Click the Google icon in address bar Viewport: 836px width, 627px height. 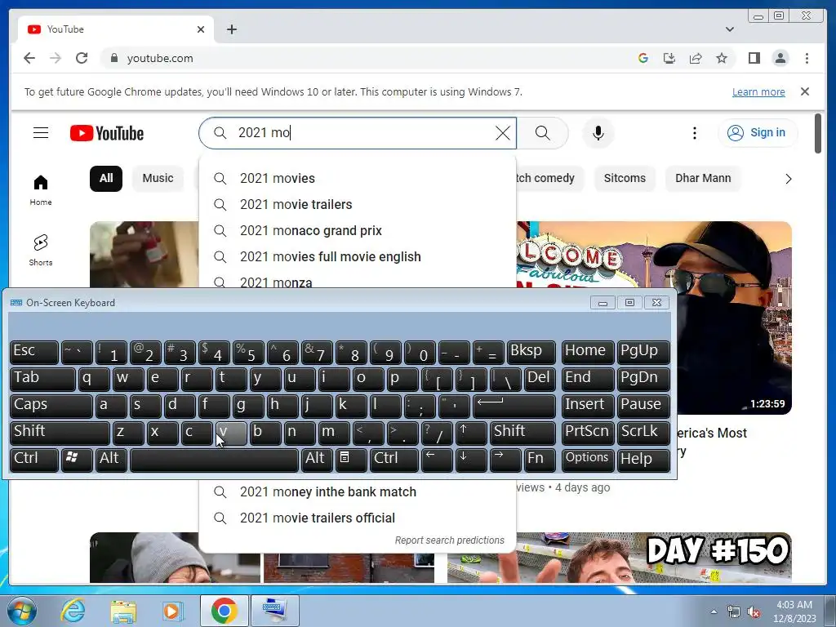pyautogui.click(x=643, y=58)
